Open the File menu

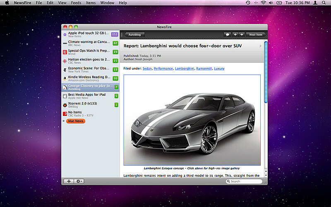39,3
